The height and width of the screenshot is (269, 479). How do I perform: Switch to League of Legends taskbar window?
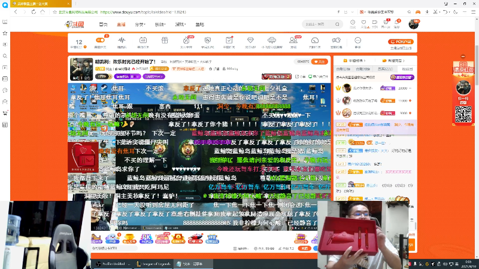point(153,264)
